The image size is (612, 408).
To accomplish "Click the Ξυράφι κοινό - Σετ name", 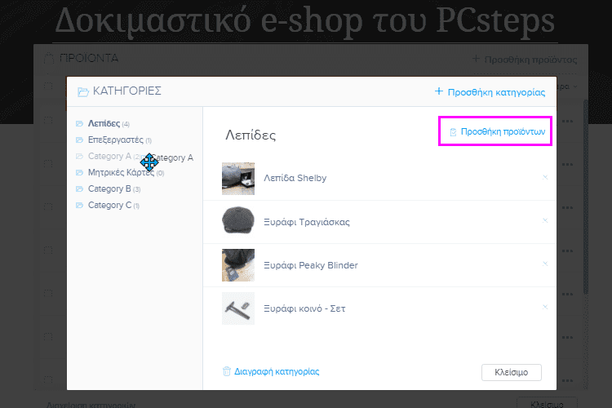I will [x=304, y=308].
